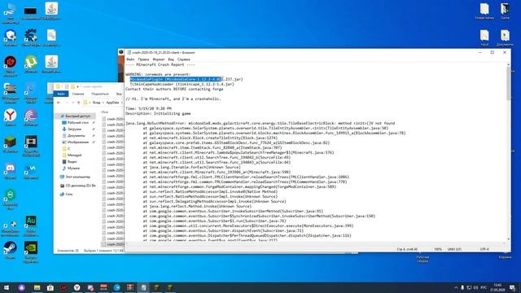Open the top-right folder on desktop

pos(505,11)
